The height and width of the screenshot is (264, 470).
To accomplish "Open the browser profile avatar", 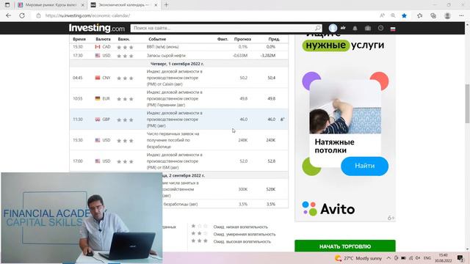I will 447,15.
